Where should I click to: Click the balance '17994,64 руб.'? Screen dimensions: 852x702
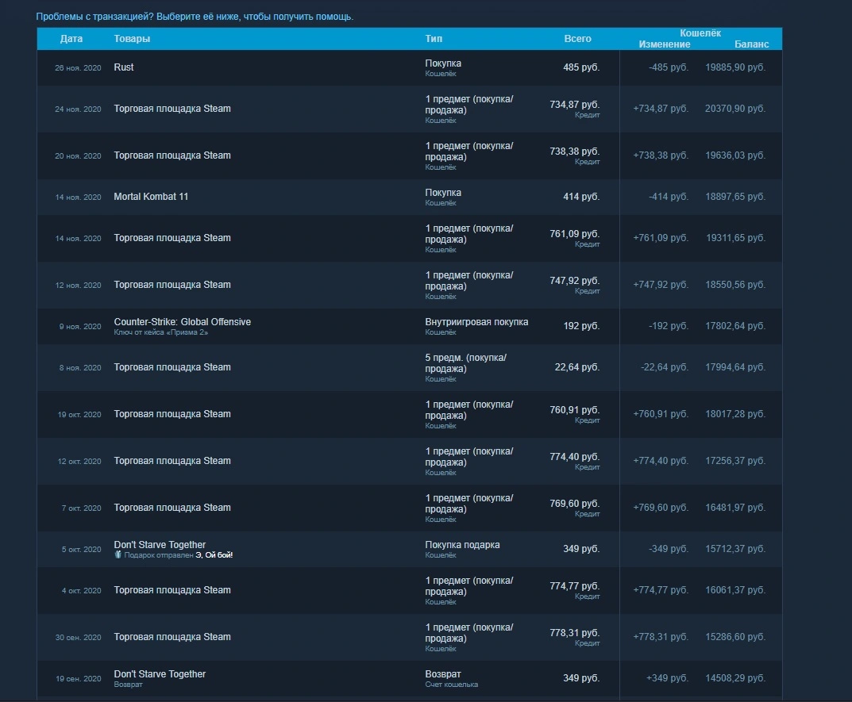tap(735, 367)
